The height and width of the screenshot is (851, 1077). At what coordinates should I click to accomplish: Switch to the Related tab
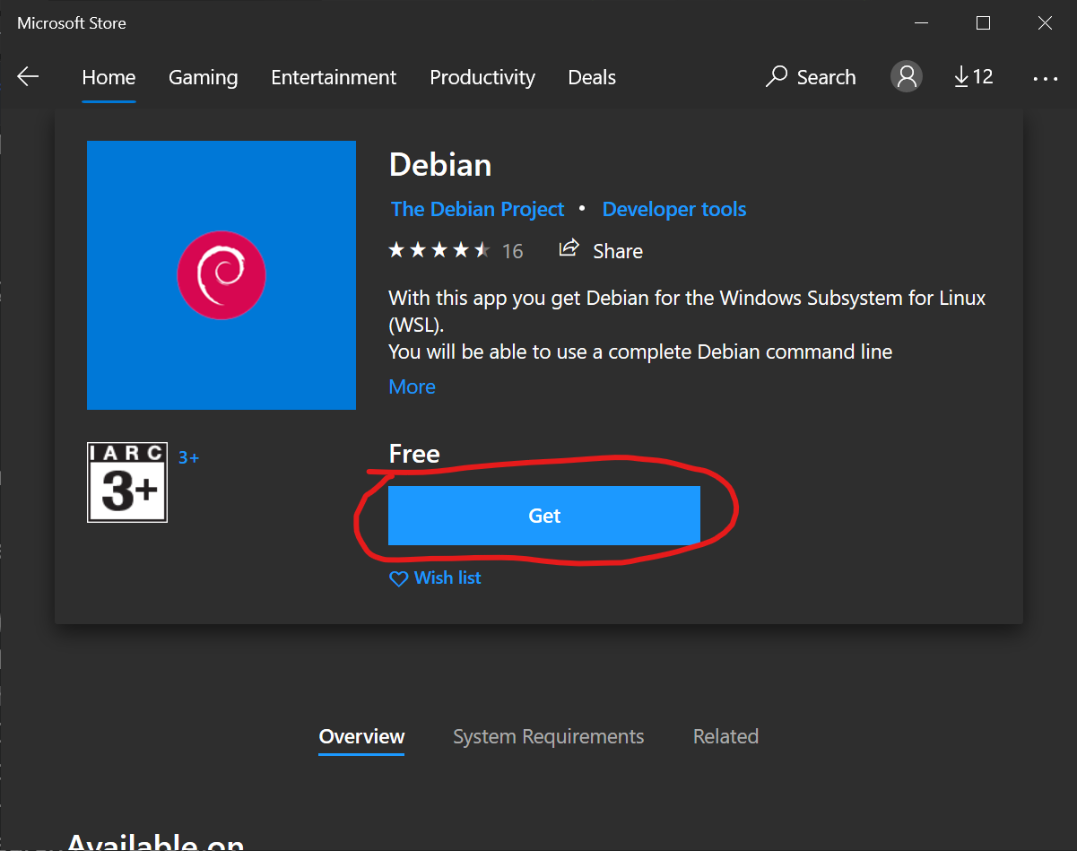coord(726,737)
